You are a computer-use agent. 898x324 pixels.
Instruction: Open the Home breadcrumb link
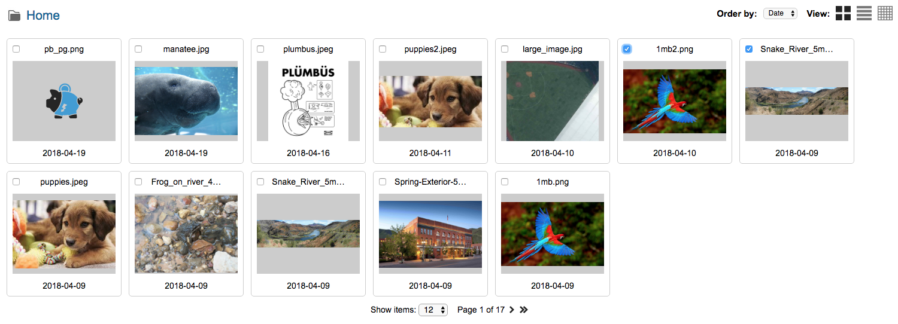click(43, 16)
